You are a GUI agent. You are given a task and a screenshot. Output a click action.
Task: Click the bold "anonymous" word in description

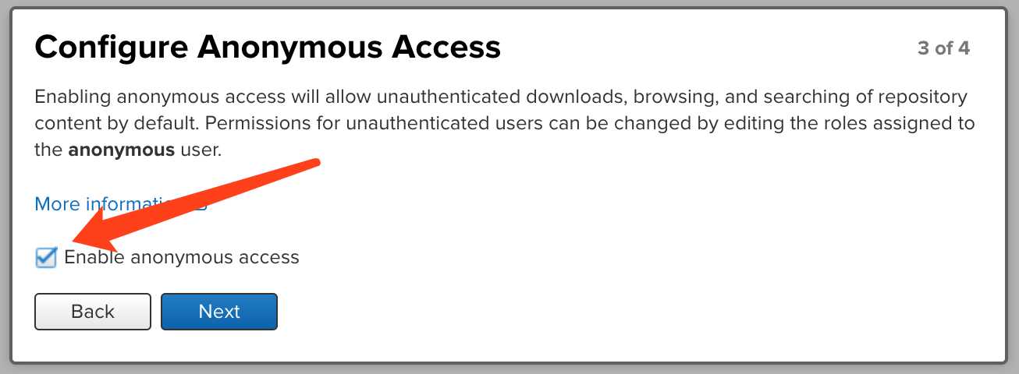[121, 150]
